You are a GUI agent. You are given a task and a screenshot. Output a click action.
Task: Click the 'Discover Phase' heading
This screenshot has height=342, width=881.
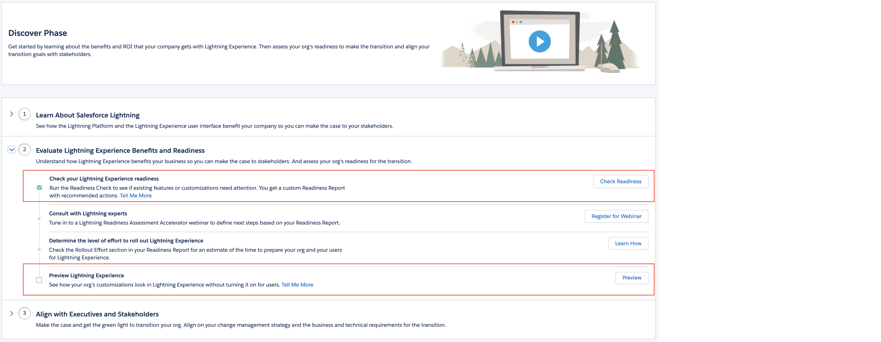point(38,33)
